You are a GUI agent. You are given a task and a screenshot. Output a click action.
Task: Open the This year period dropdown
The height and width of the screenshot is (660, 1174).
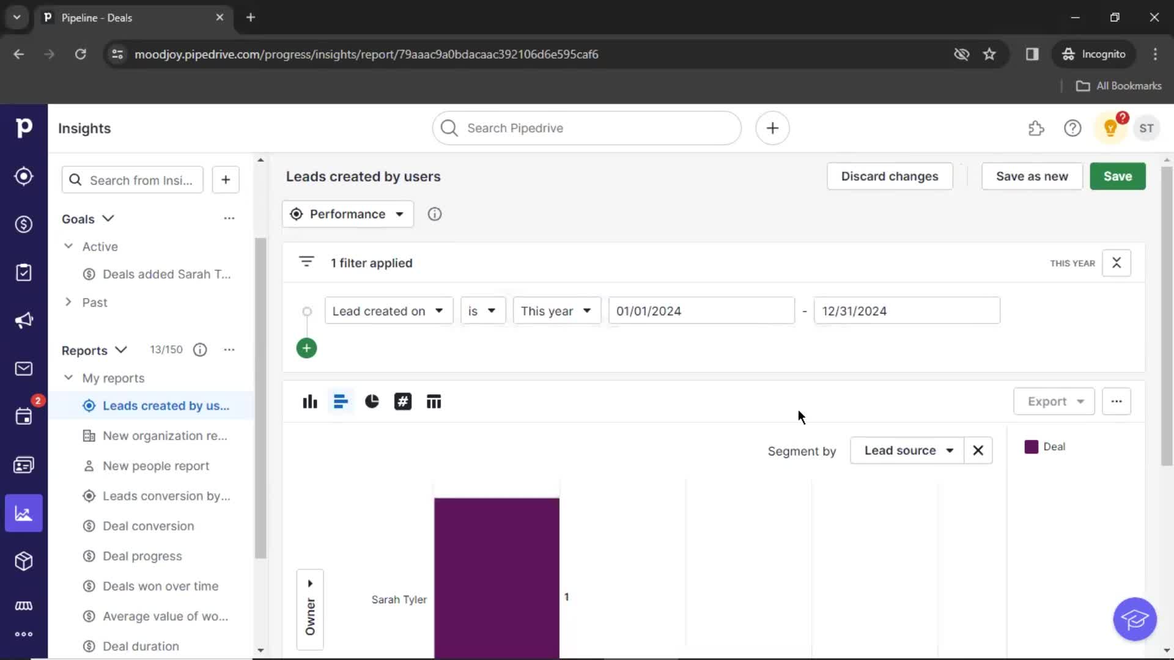[x=557, y=311]
